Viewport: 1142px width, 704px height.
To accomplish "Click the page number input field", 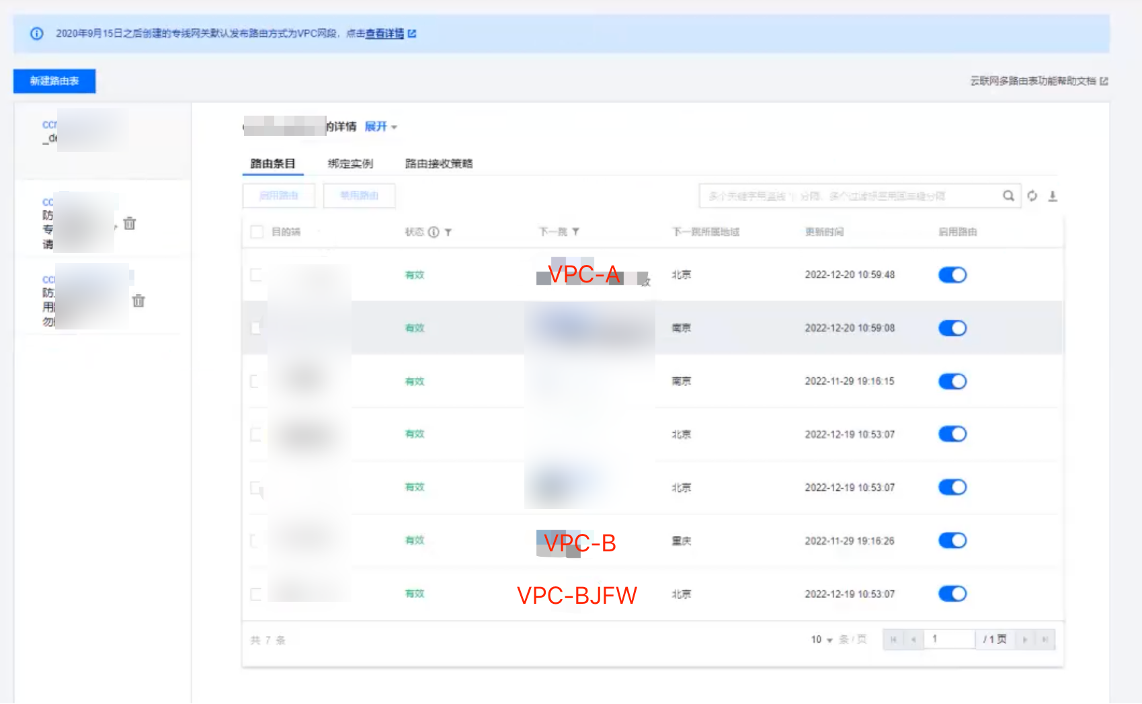I will click(x=950, y=639).
